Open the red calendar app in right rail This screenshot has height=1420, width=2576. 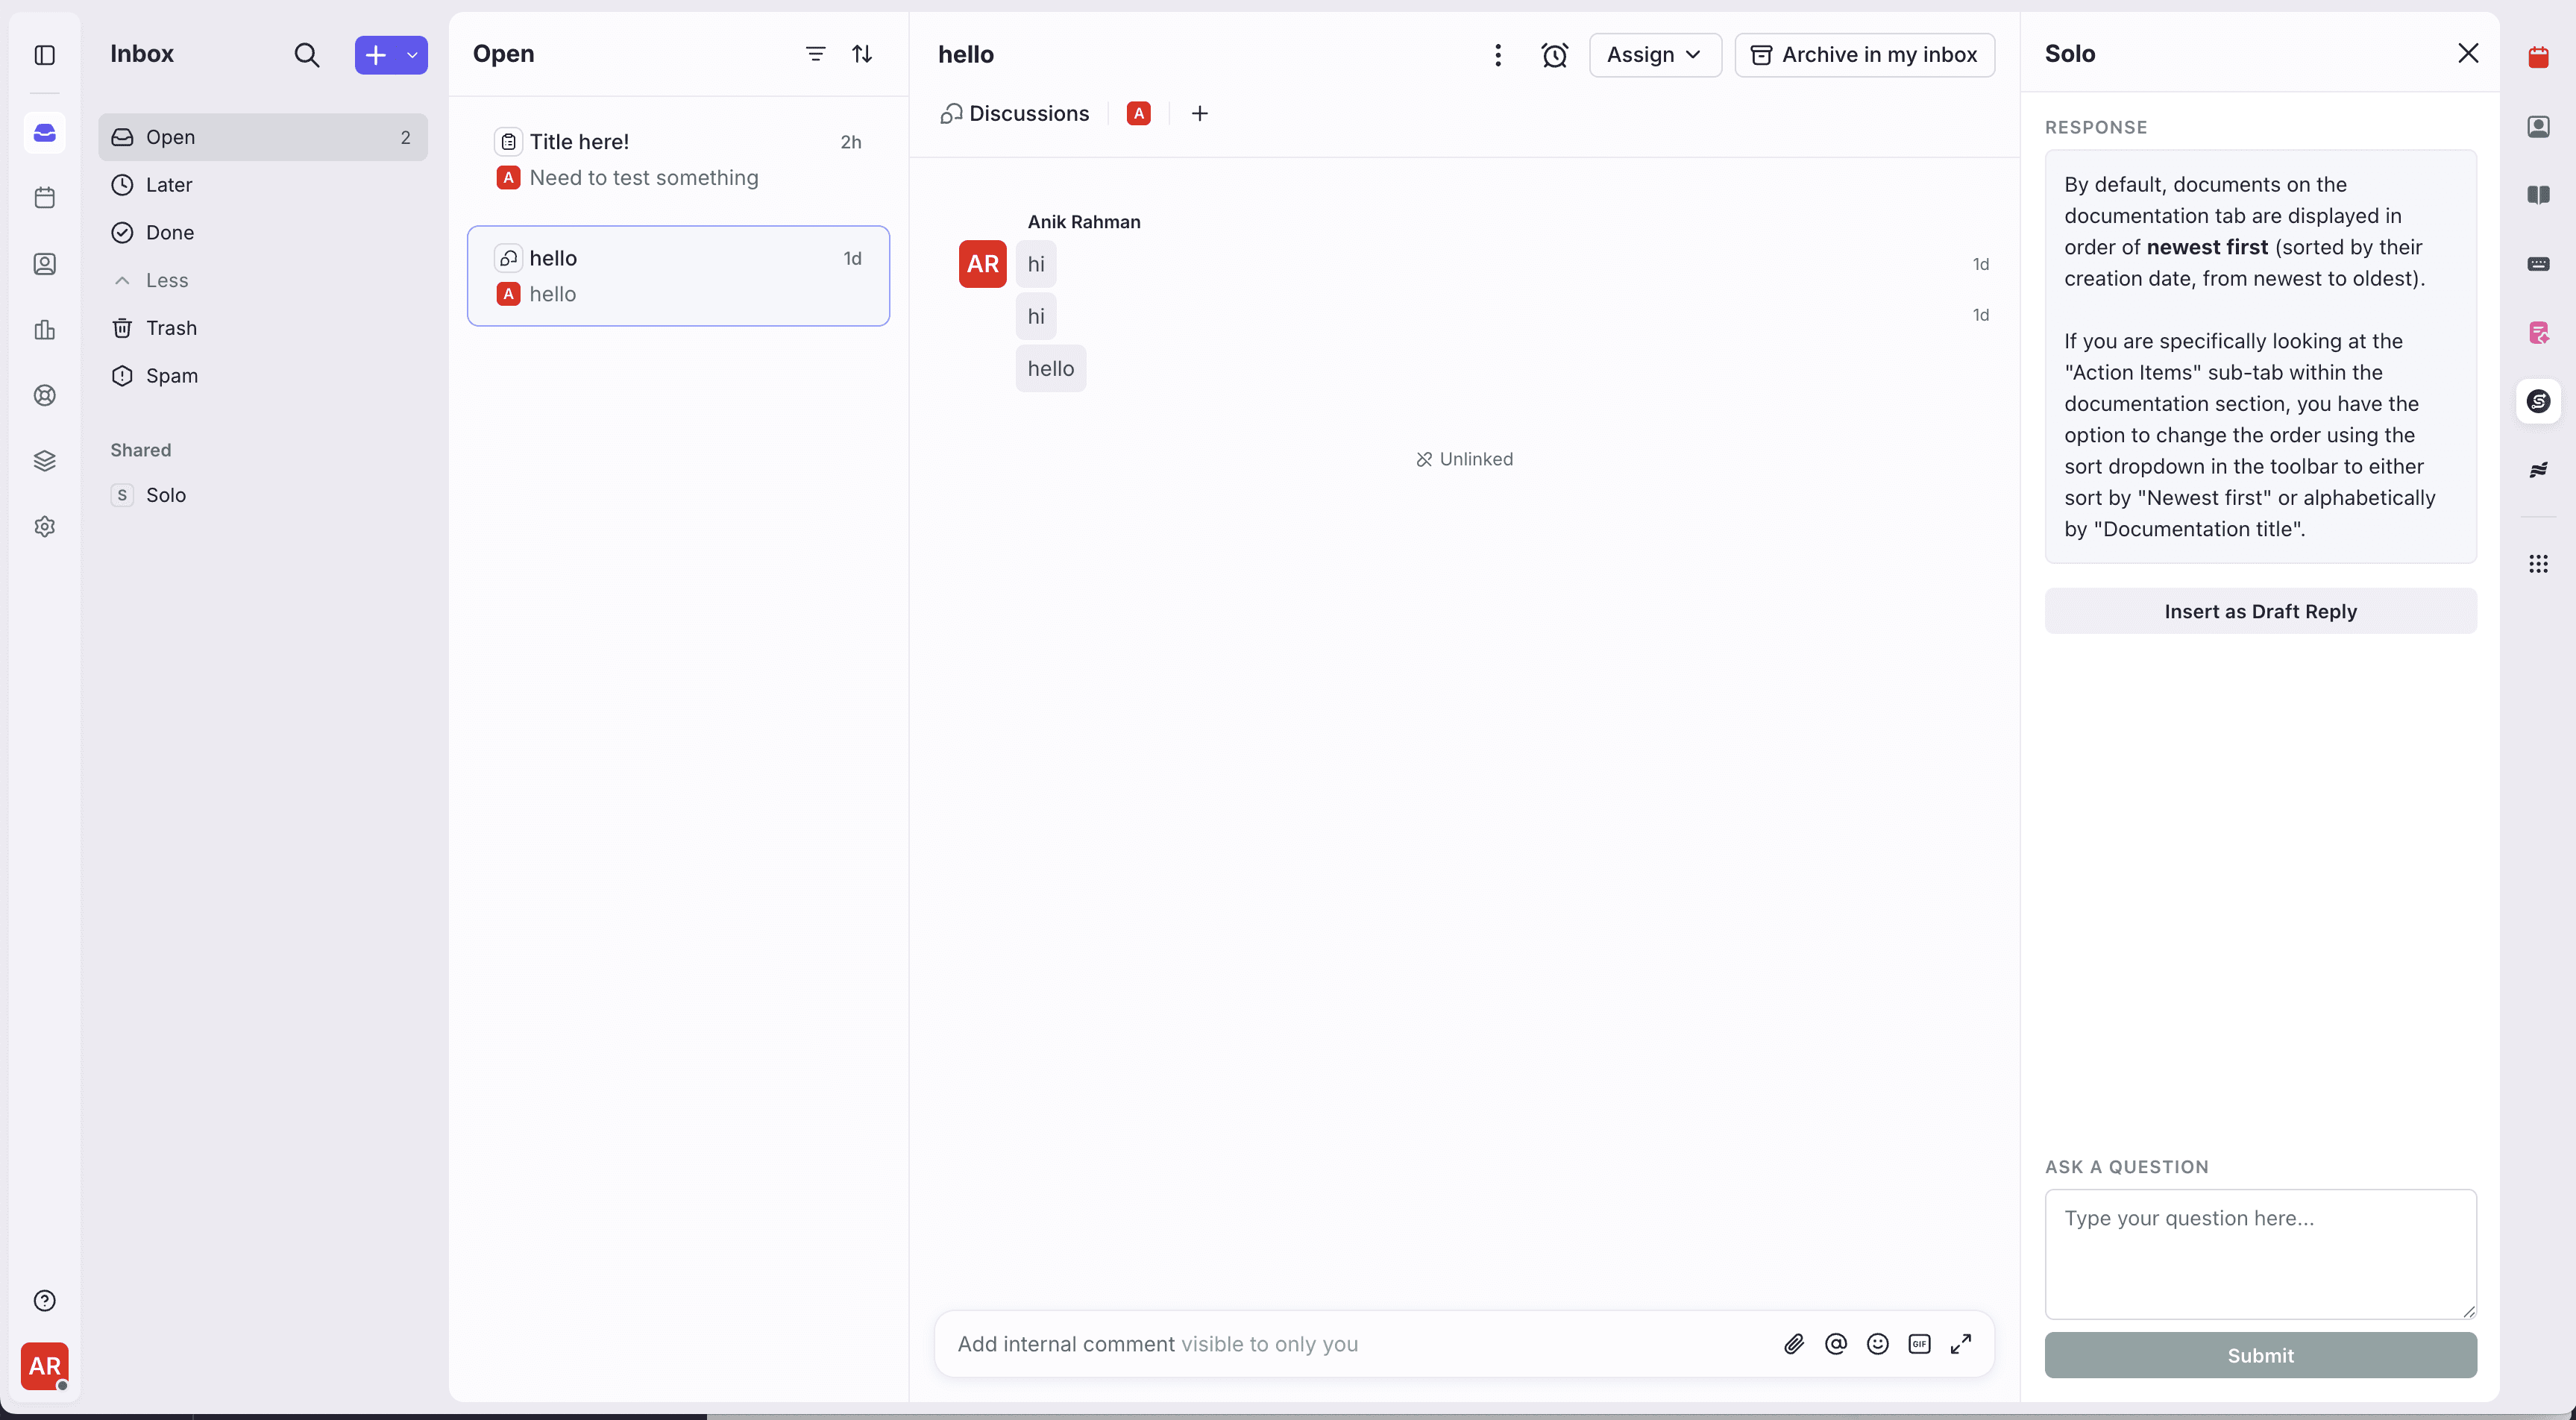[x=2539, y=57]
